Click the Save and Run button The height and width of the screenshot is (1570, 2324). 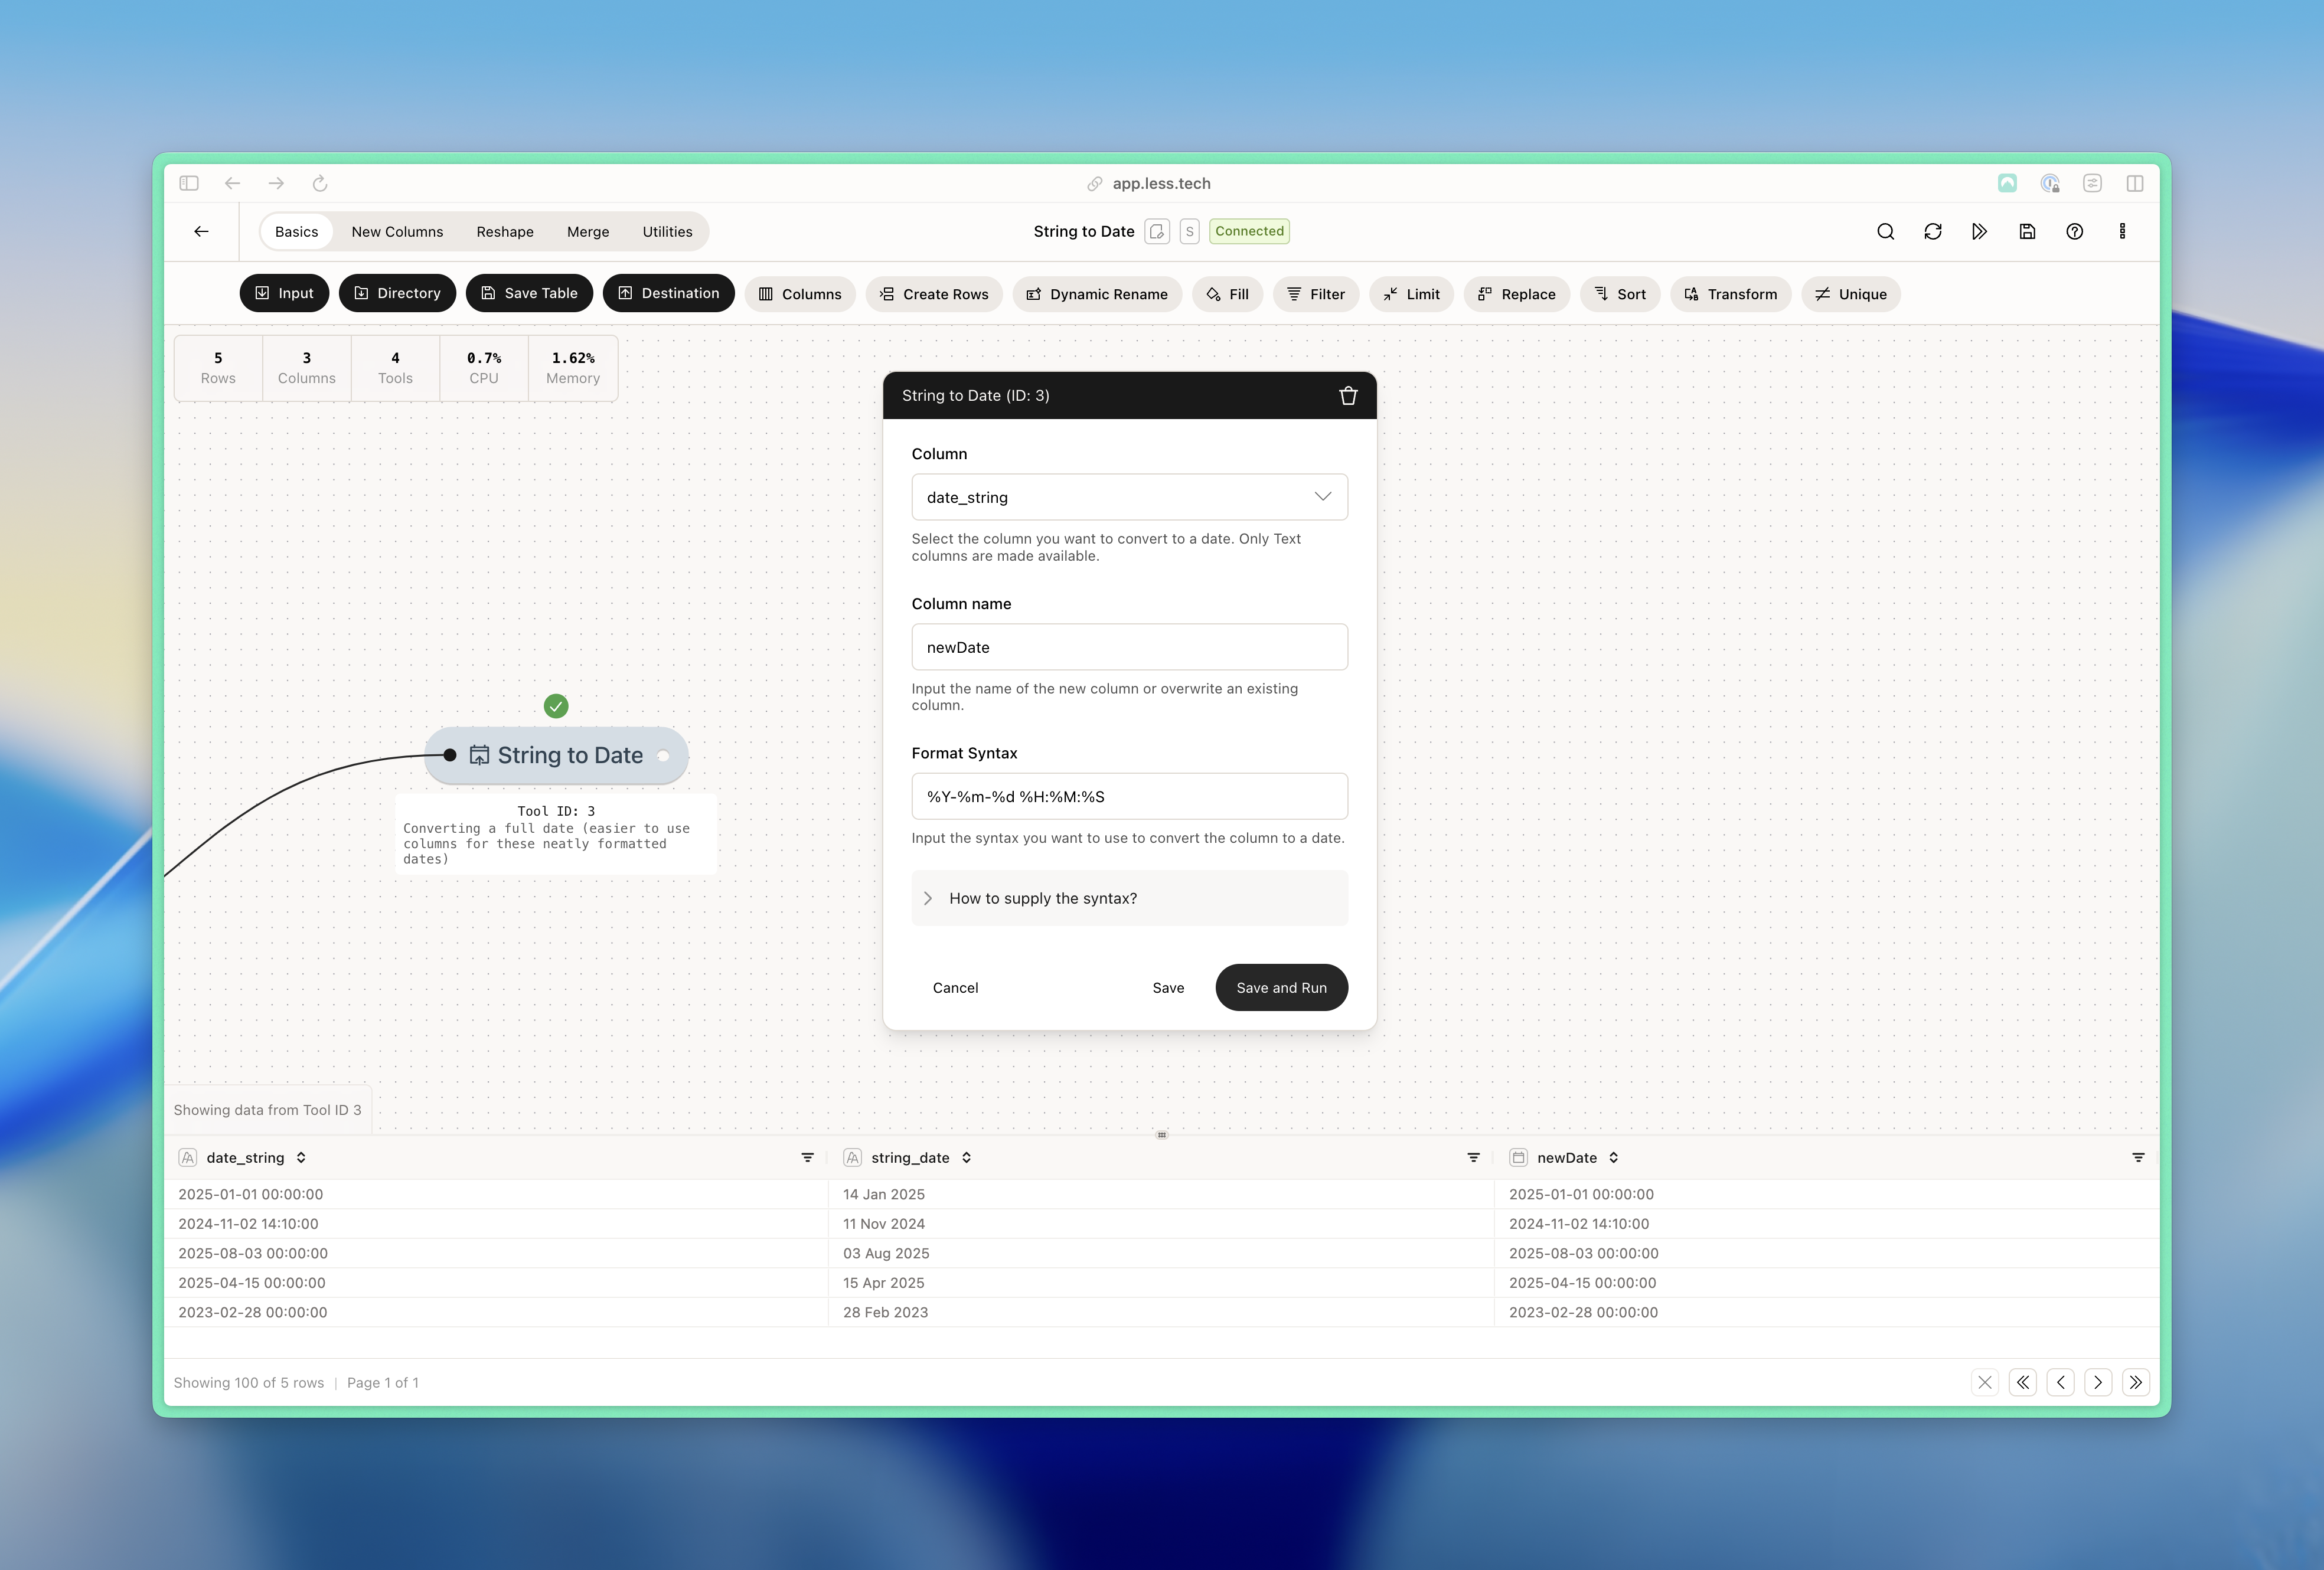click(1280, 987)
